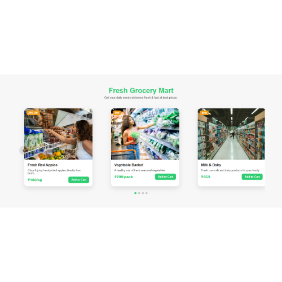
Task: Open the Fresh Red Apples title
Action: coord(42,165)
